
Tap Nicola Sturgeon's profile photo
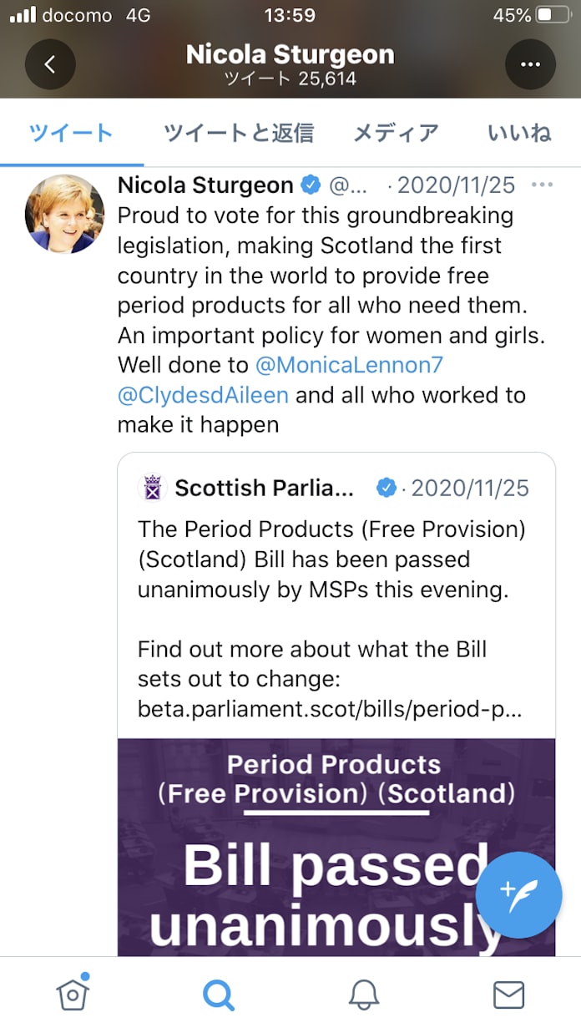tap(65, 214)
